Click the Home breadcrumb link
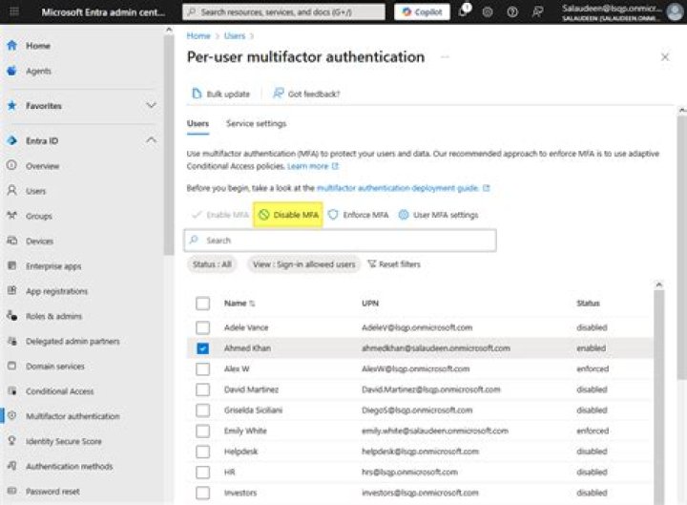Screen dimensions: 687x505 198,36
